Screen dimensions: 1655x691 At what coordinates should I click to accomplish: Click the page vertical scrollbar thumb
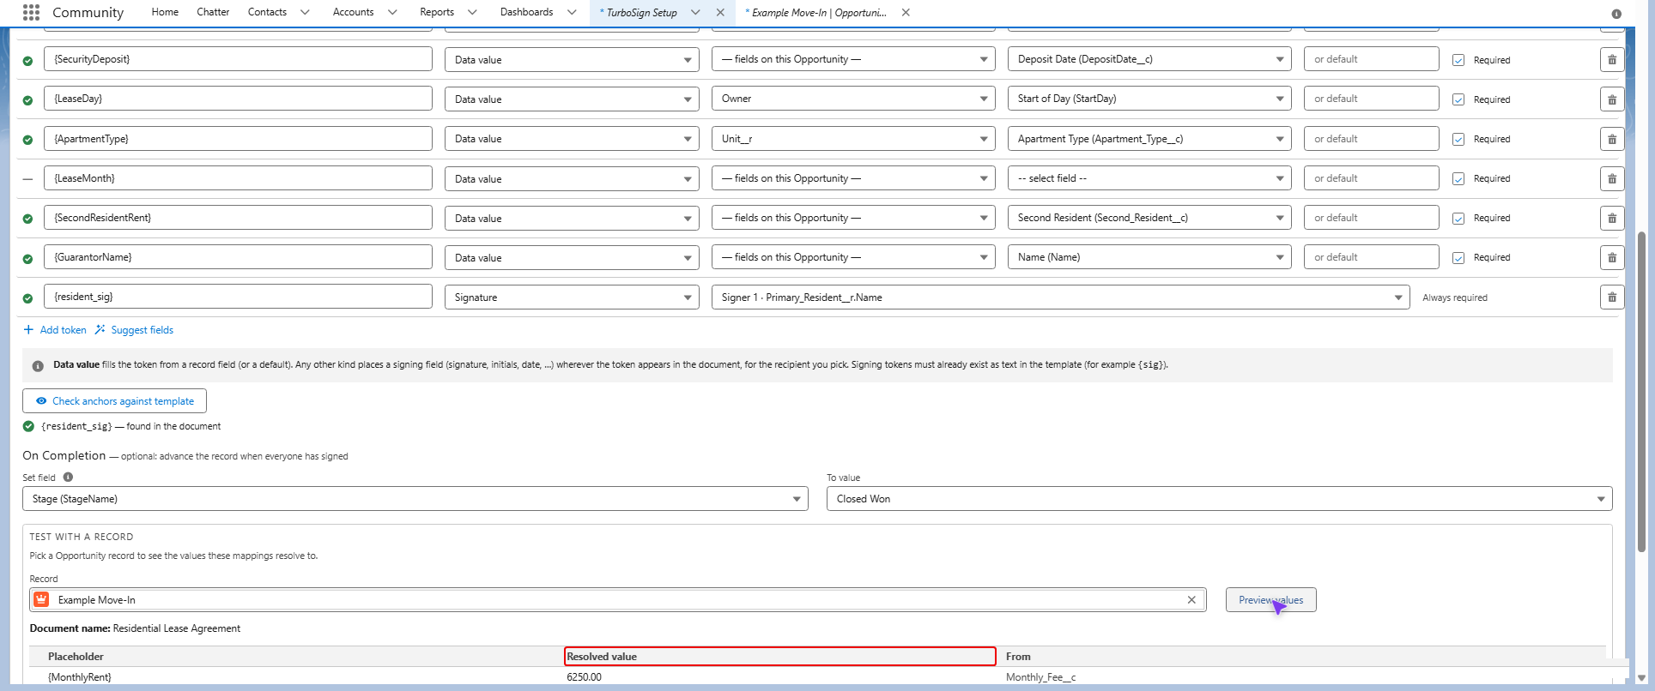[x=1642, y=390]
